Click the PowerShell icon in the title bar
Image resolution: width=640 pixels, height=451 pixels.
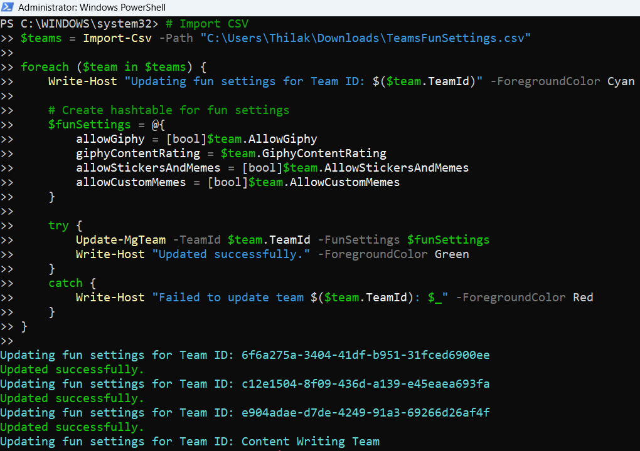[x=8, y=8]
